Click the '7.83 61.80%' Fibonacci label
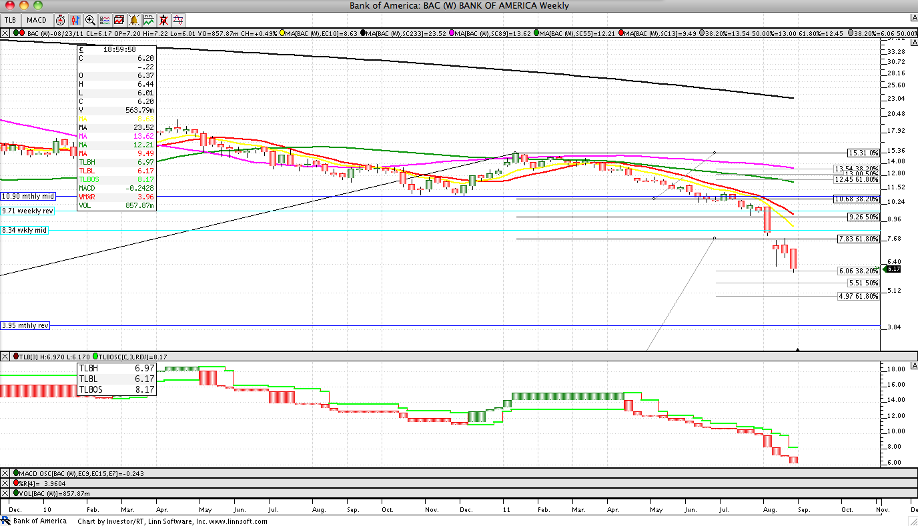The image size is (918, 526). 859,239
